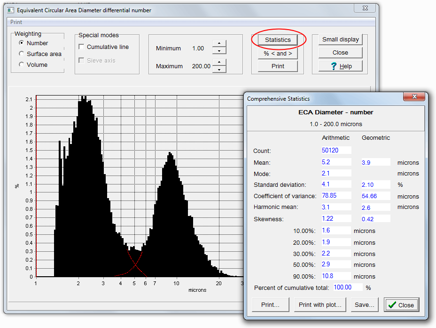Click the Arithmetic Mean value field

336,162
